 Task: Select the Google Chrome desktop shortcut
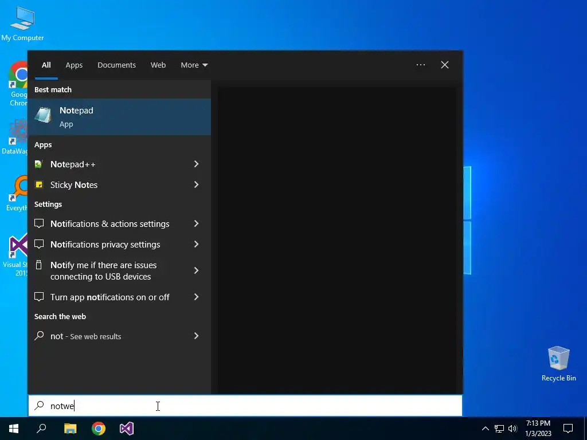19,84
